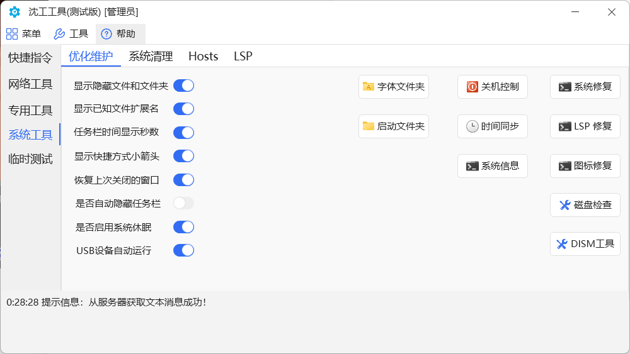Image resolution: width=630 pixels, height=354 pixels.
Task: Open 系统信息 system info console
Action: point(493,166)
